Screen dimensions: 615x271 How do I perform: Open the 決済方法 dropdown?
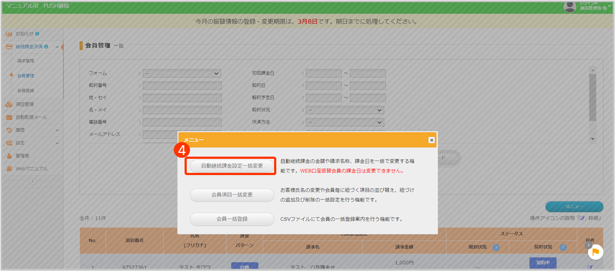(x=345, y=122)
